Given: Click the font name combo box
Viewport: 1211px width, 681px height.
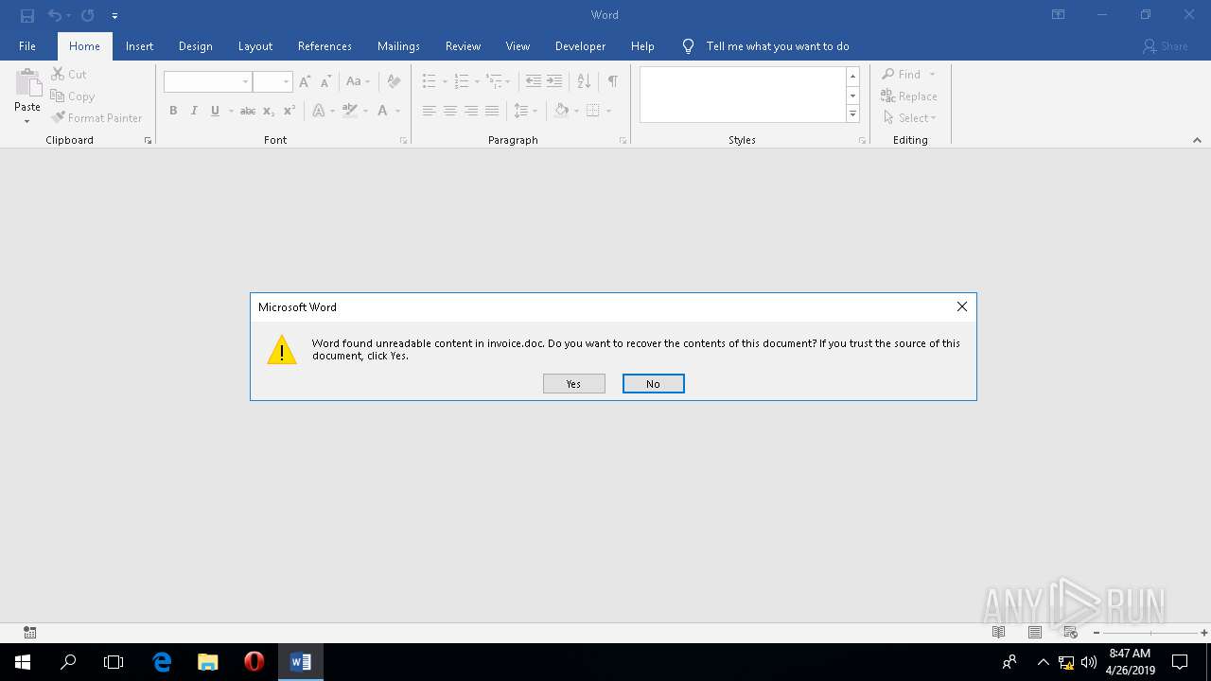Looking at the screenshot, I should [207, 82].
